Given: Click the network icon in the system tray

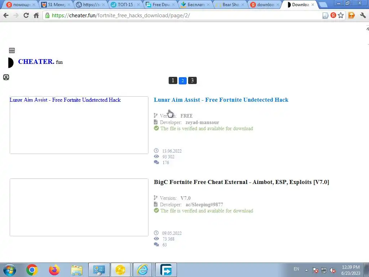Looking at the screenshot, I should click(x=324, y=270).
